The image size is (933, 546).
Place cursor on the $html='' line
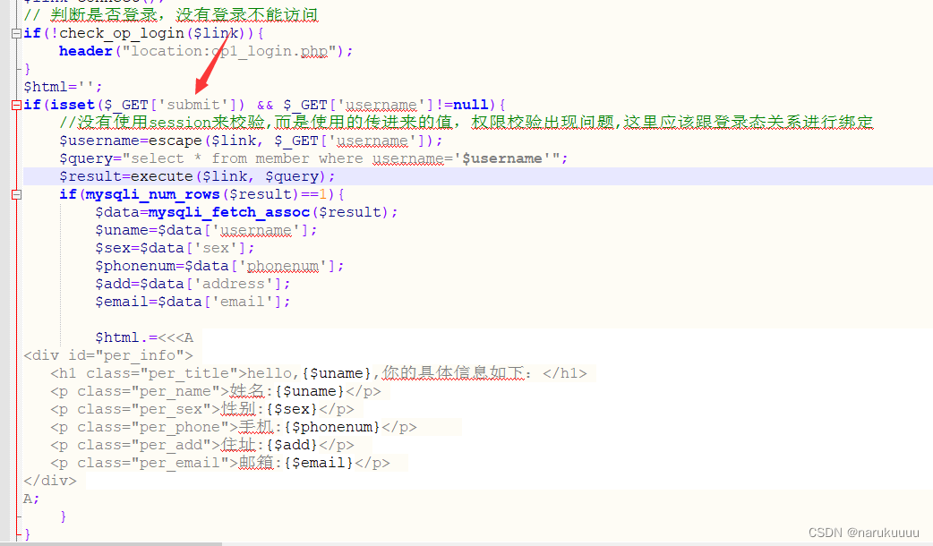(63, 87)
